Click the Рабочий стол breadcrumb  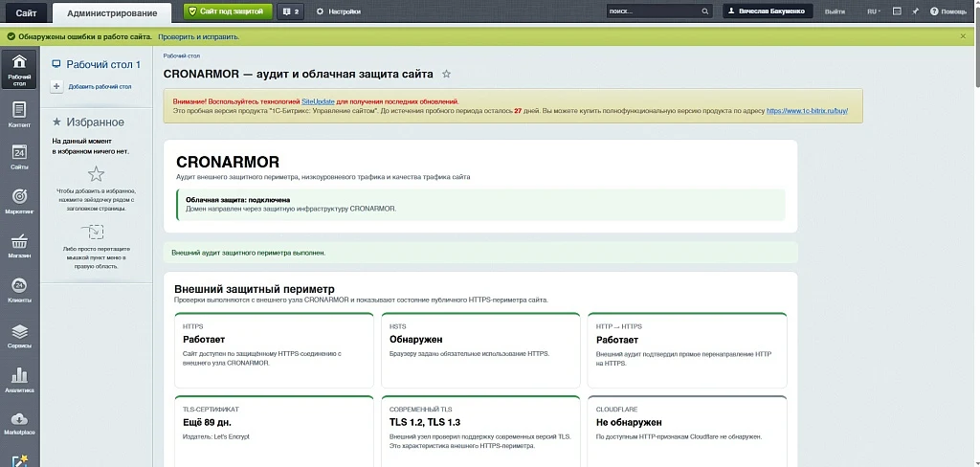tap(182, 56)
